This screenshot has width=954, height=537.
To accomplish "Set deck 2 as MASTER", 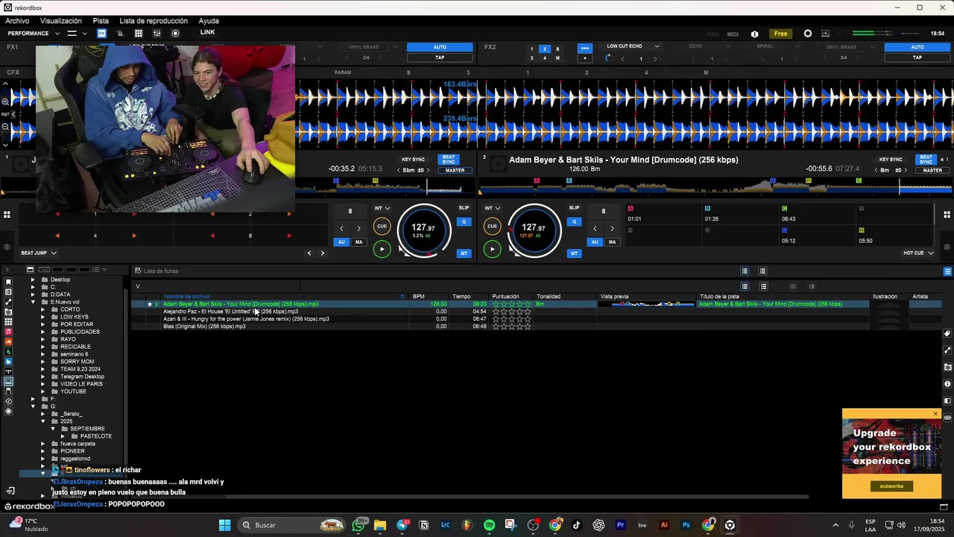I will coord(932,170).
